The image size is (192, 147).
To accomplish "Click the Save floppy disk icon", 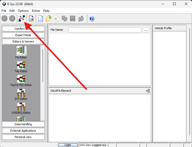I will [x=72, y=18].
